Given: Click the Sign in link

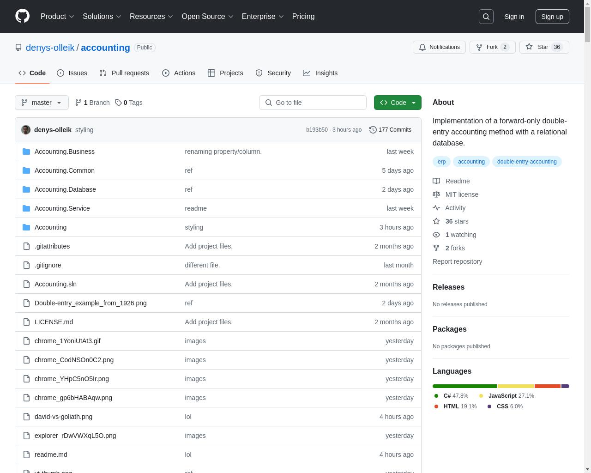Looking at the screenshot, I should pos(514,17).
